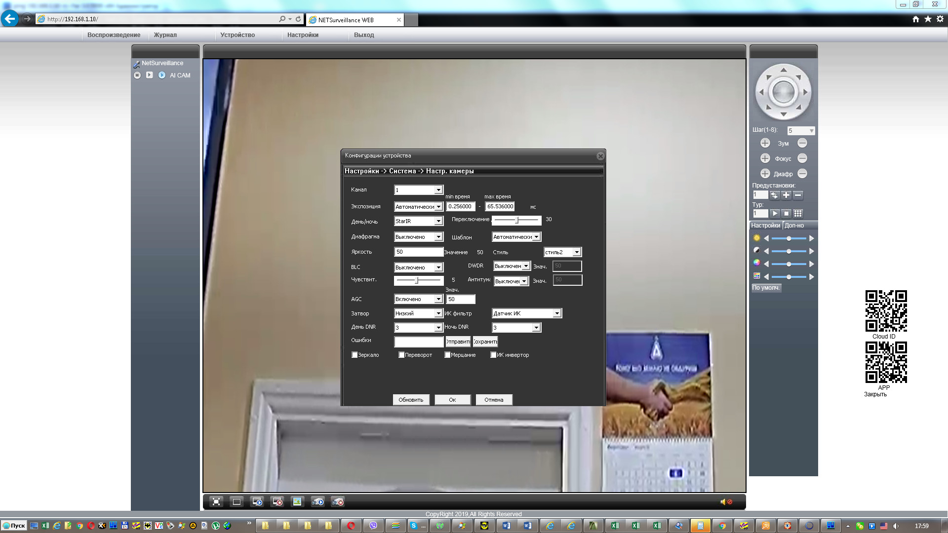Click the focus minus button next to Фокус
The height and width of the screenshot is (533, 948).
pos(802,158)
